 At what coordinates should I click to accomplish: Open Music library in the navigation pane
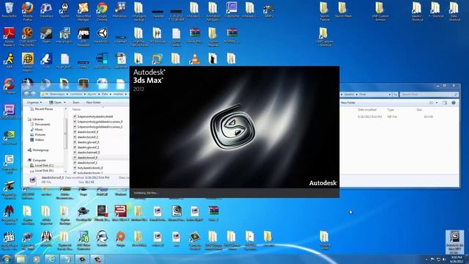point(37,129)
